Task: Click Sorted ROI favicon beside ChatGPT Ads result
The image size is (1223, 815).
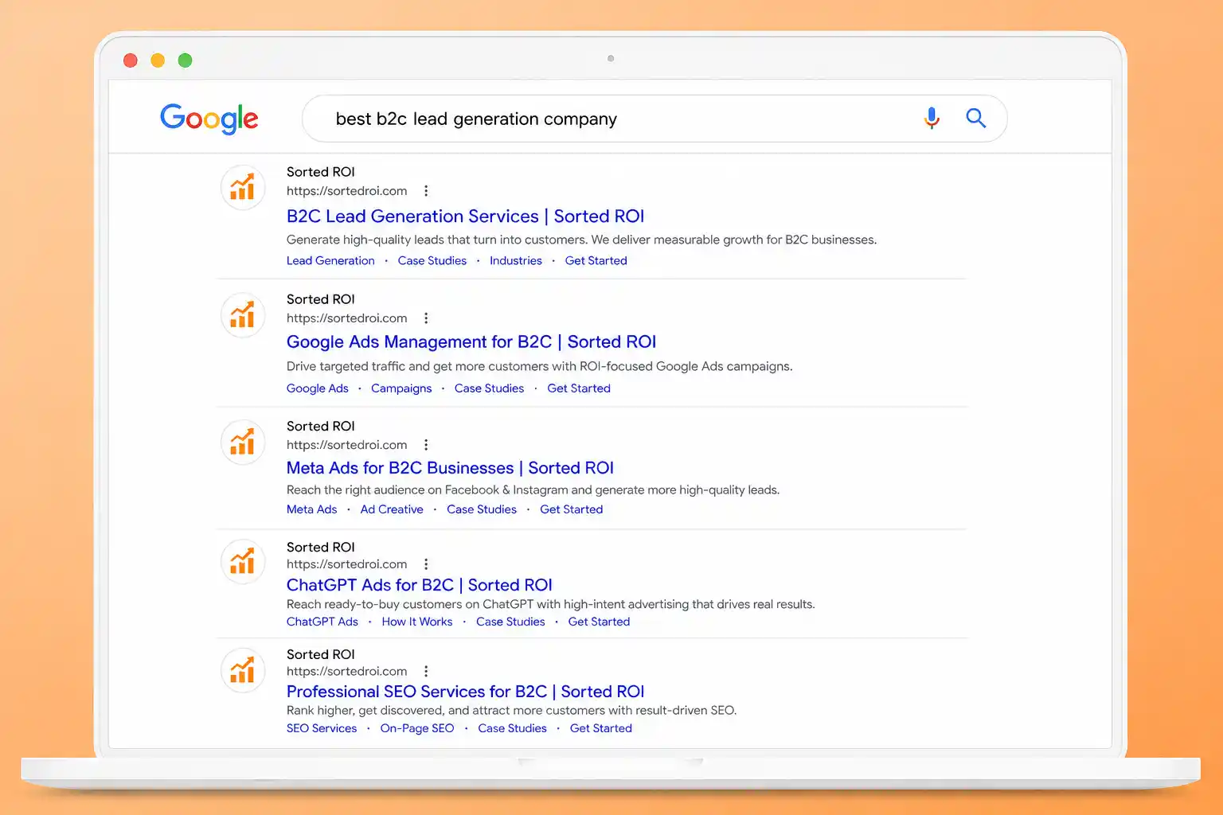Action: pyautogui.click(x=243, y=562)
